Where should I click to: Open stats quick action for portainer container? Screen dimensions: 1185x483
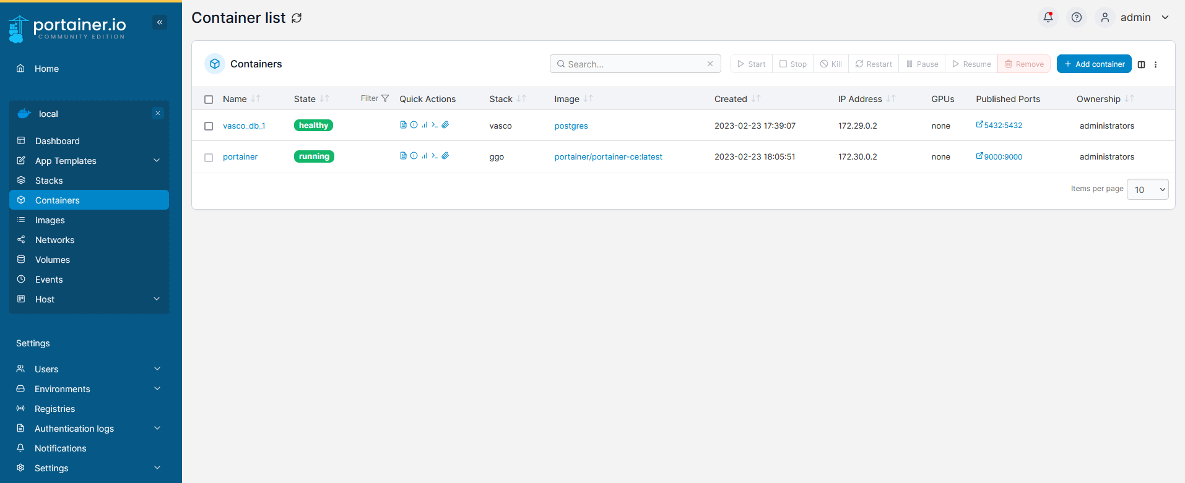click(x=425, y=156)
